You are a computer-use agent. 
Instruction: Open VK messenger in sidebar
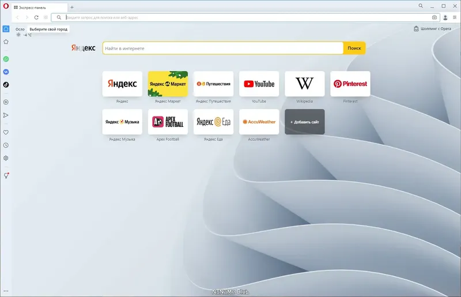click(6, 72)
